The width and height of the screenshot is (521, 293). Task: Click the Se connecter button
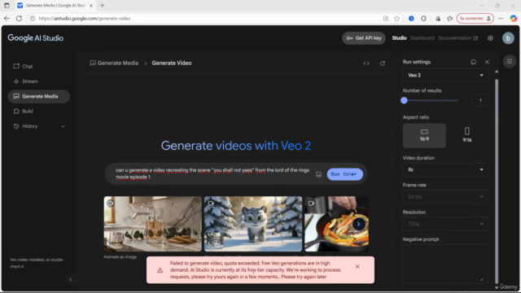click(x=475, y=19)
